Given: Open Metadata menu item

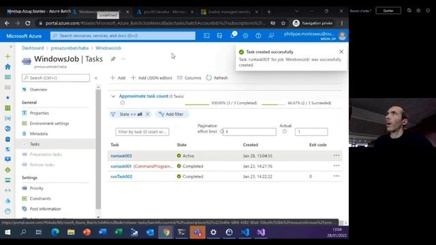Looking at the screenshot, I should pos(39,133).
